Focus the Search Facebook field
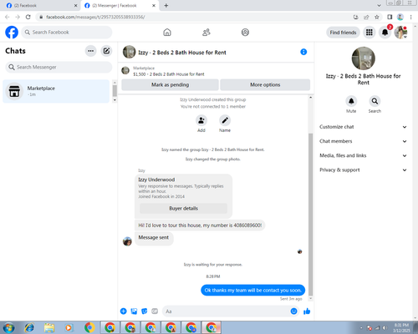418x334 pixels. coord(67,33)
